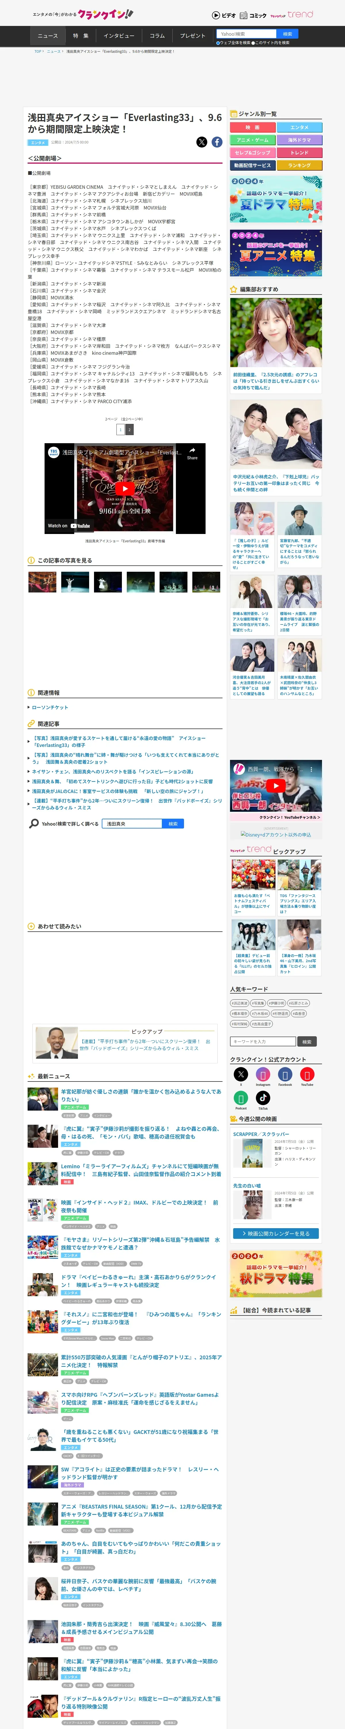The image size is (345, 1729).
Task: Open the official Instagram account icon
Action: [x=263, y=1075]
